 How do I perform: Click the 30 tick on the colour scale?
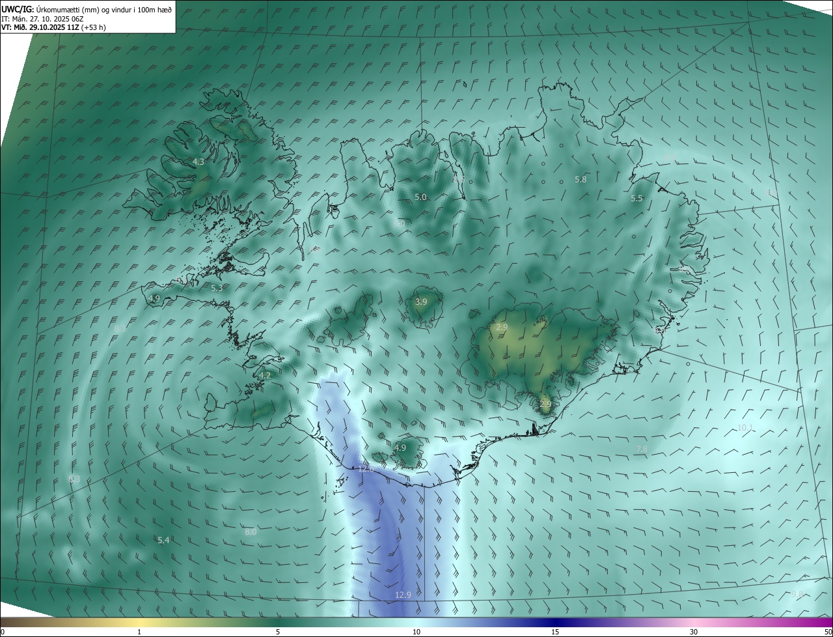[694, 632]
